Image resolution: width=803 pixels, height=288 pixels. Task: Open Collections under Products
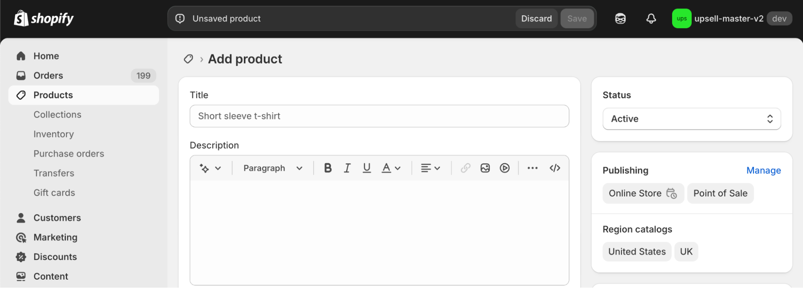tap(57, 114)
